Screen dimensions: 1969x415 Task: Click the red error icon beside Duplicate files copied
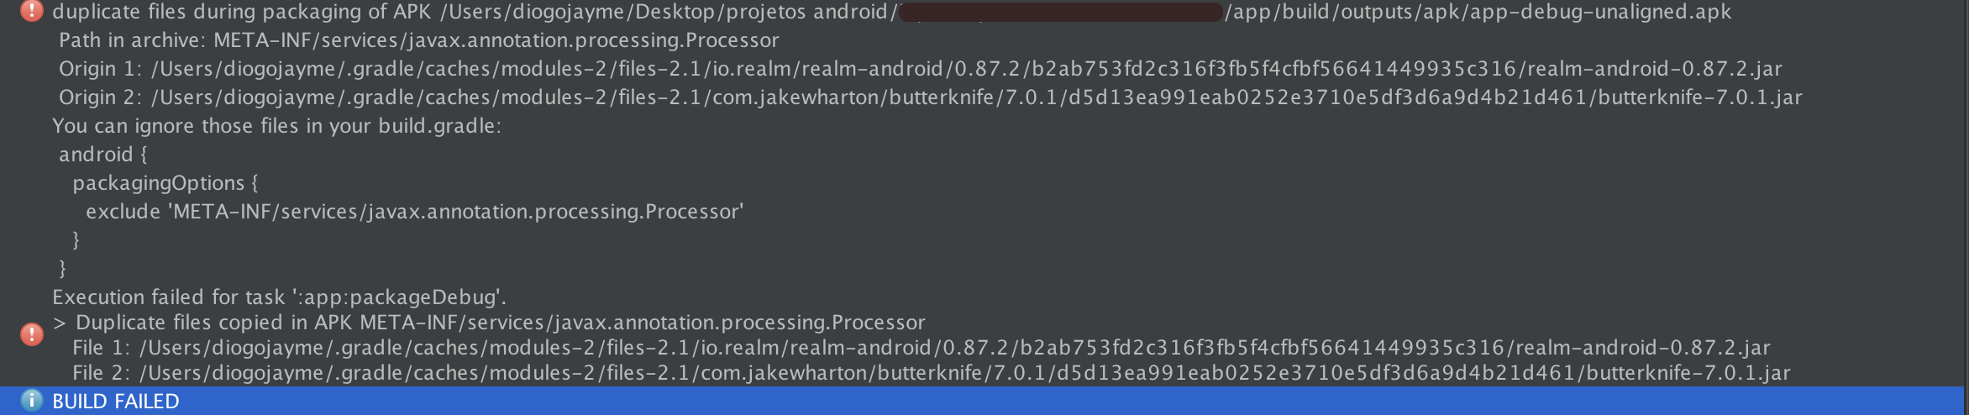(31, 334)
